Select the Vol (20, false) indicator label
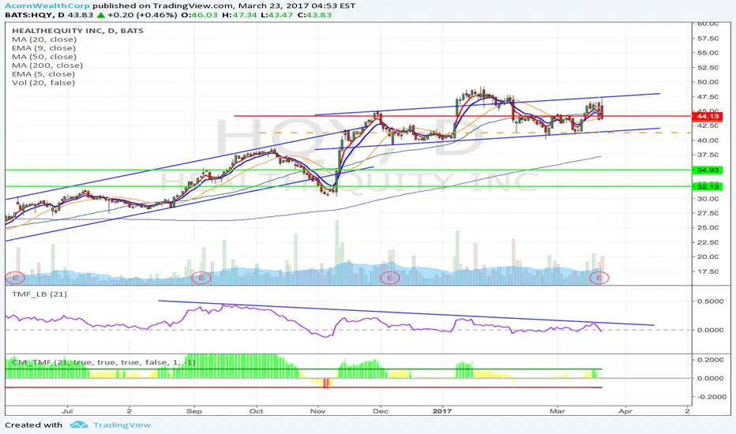The width and height of the screenshot is (736, 434). [43, 83]
